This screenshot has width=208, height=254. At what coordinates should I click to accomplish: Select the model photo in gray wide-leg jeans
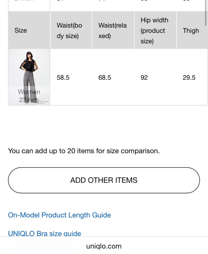tap(29, 77)
